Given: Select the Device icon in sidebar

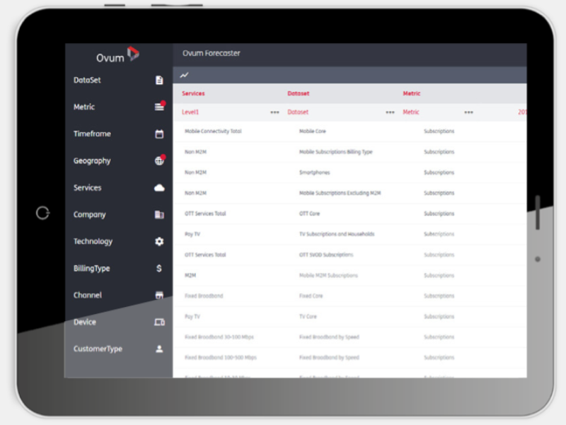Looking at the screenshot, I should pos(159,322).
